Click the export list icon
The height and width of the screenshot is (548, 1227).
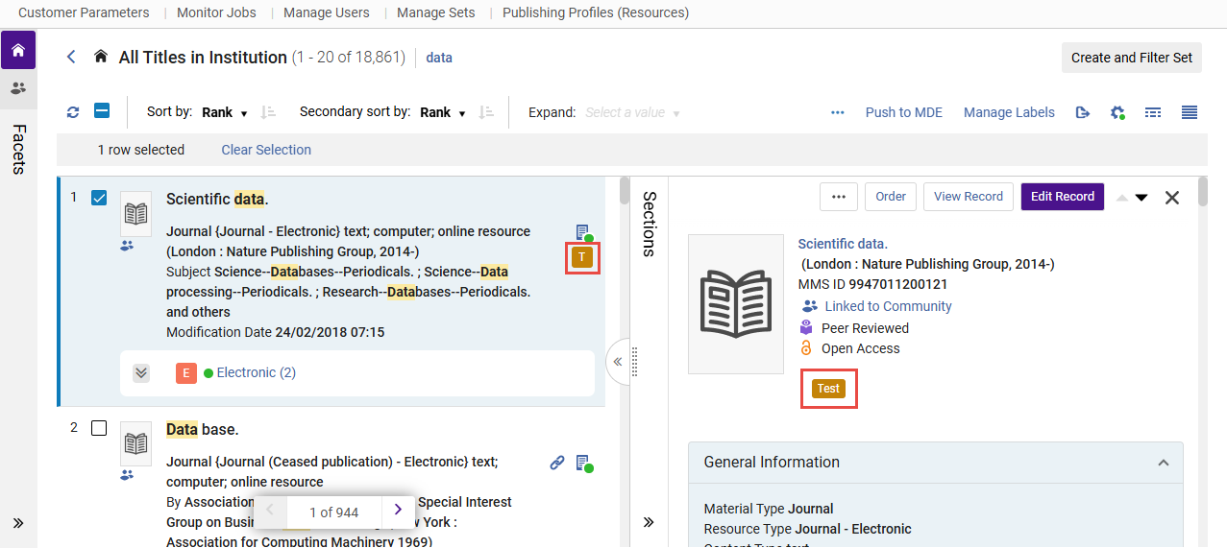pos(1083,112)
